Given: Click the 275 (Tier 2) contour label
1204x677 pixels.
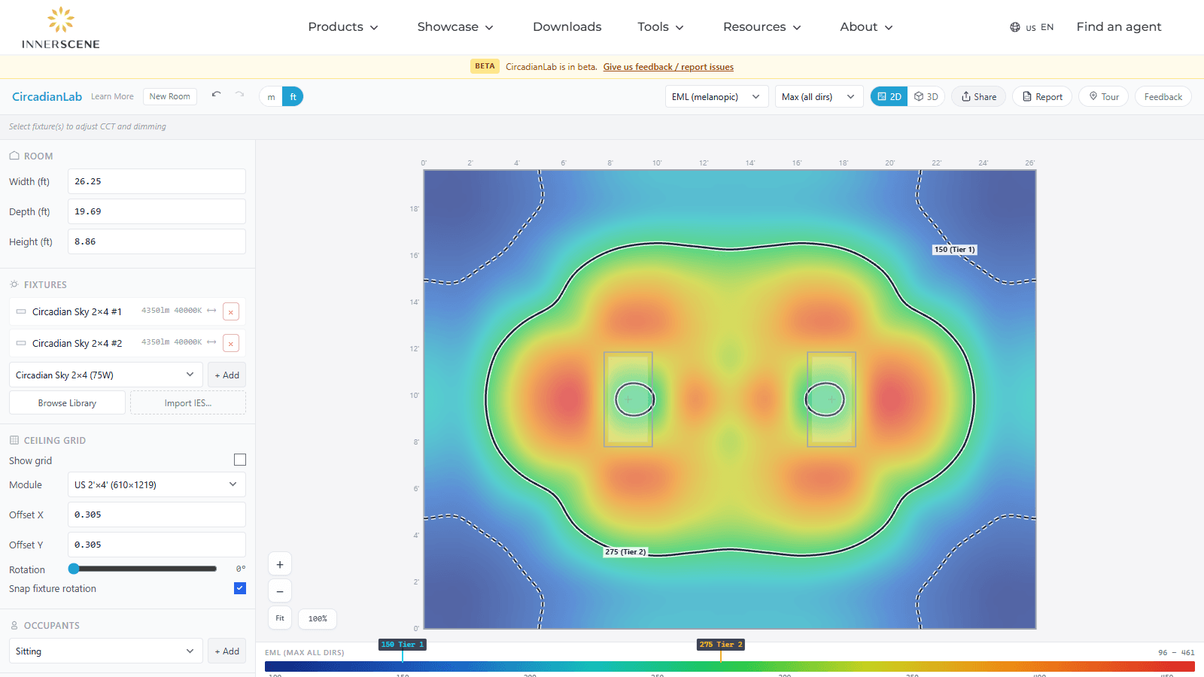Looking at the screenshot, I should coord(625,552).
